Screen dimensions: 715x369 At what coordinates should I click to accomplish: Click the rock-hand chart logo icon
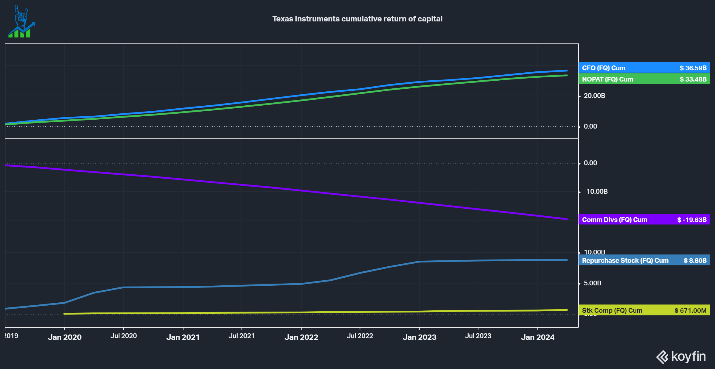(x=21, y=21)
